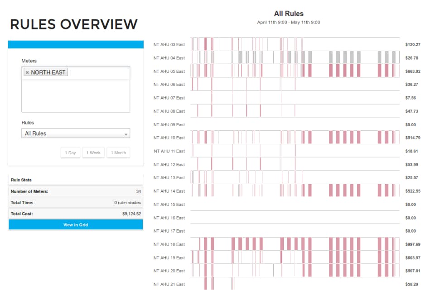
Task: Click the NT AHU 17 East label
Action: coord(169,231)
